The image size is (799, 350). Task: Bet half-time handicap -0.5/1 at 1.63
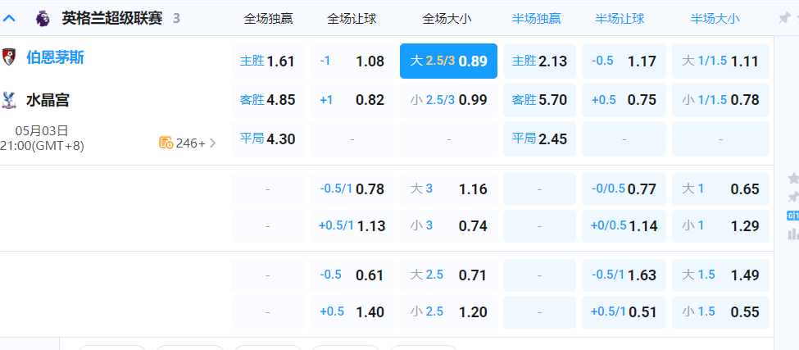(624, 275)
